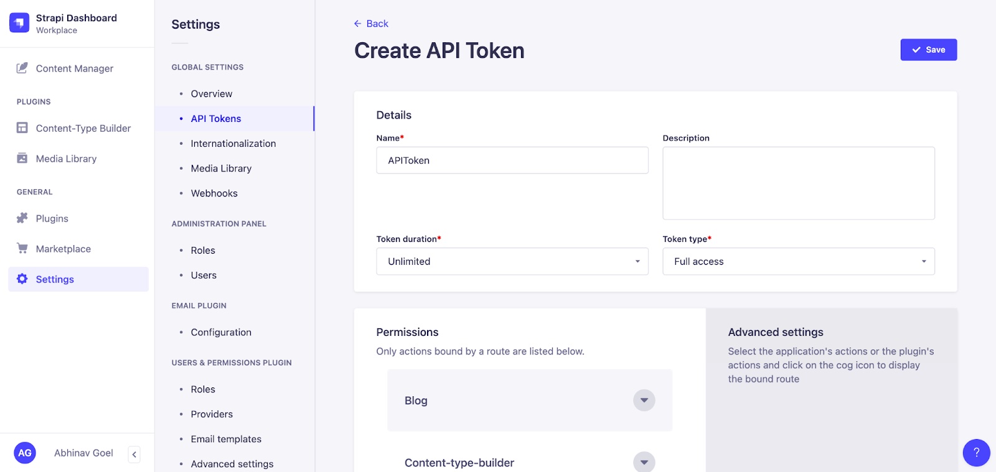Screen dimensions: 996x472
Task: Open the Media Library icon
Action: (x=22, y=159)
